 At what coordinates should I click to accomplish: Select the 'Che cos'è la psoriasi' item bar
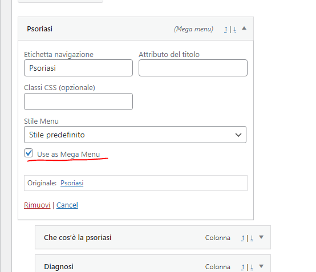coord(153,237)
